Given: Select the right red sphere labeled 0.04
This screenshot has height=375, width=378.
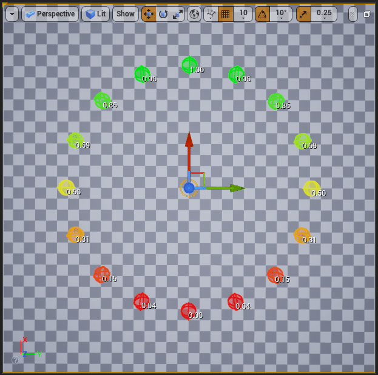Looking at the screenshot, I should pyautogui.click(x=235, y=302).
